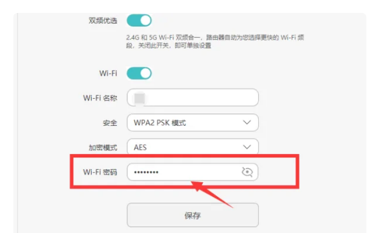The width and height of the screenshot is (378, 233).
Task: Focus the Wi-Fi 名称 input field
Action: tap(193, 98)
